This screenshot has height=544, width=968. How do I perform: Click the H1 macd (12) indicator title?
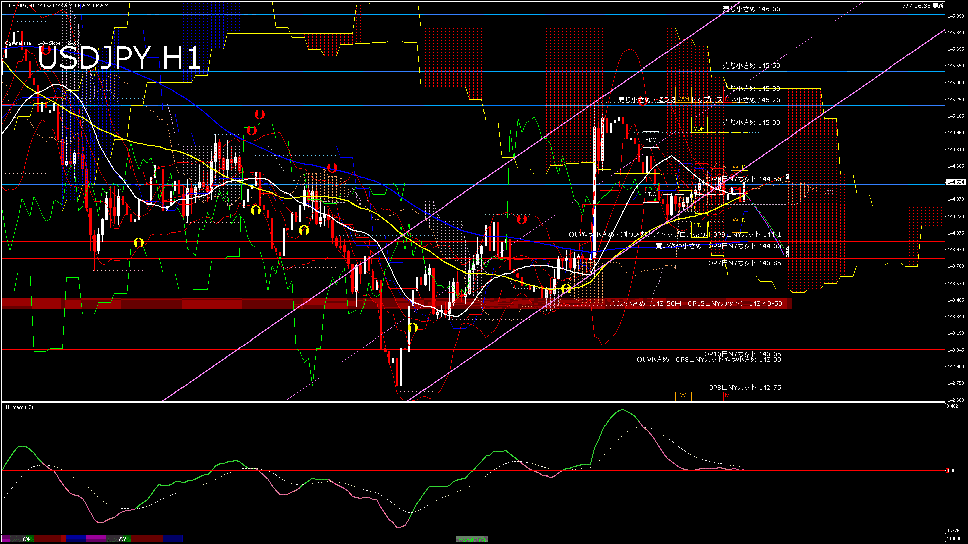click(19, 407)
